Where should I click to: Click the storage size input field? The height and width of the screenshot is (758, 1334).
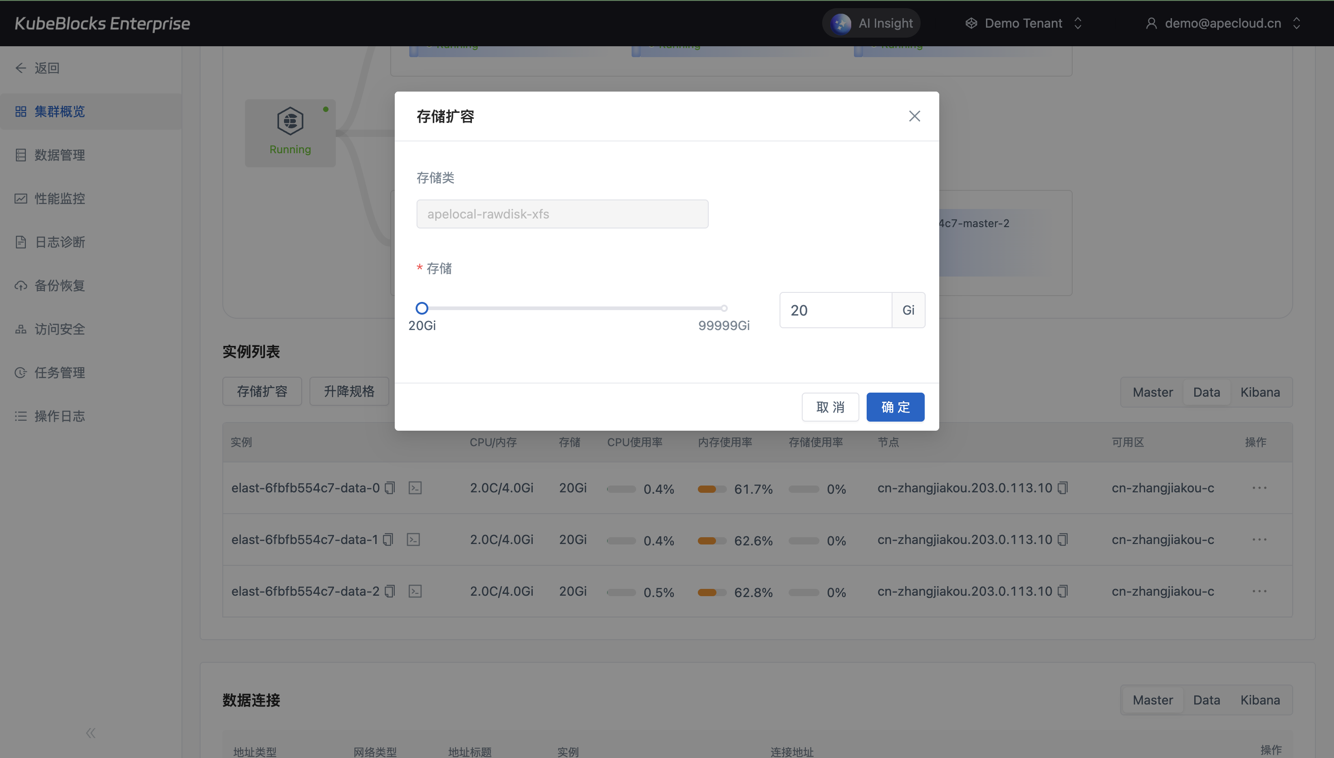[835, 310]
